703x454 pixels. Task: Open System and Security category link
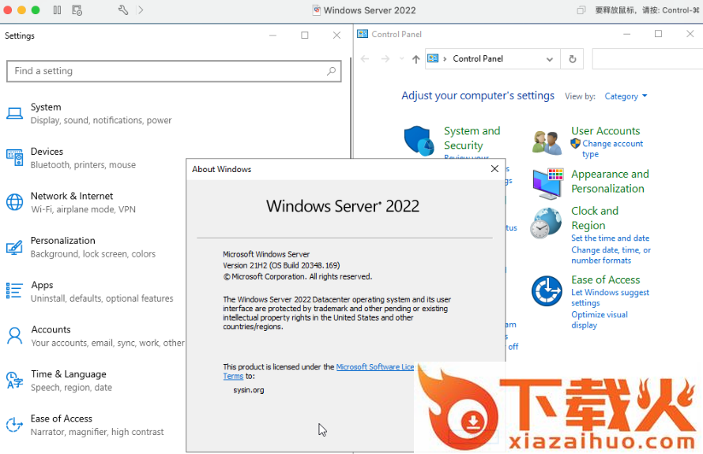[472, 138]
